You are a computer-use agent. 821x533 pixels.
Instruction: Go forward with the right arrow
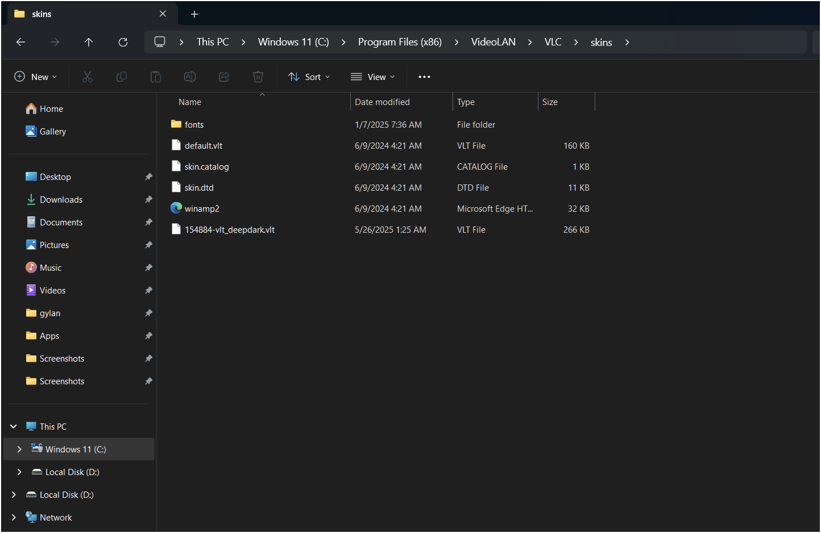pos(55,42)
